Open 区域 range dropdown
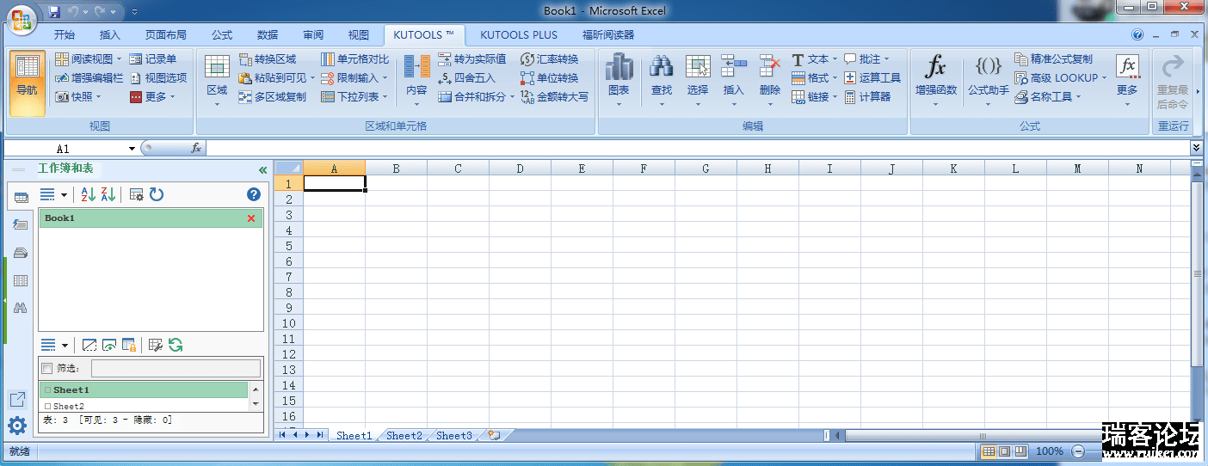The width and height of the screenshot is (1208, 466). 217,83
